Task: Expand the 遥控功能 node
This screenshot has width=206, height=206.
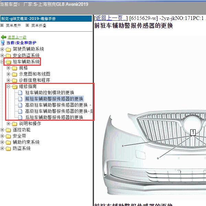Action: click(x=2, y=130)
